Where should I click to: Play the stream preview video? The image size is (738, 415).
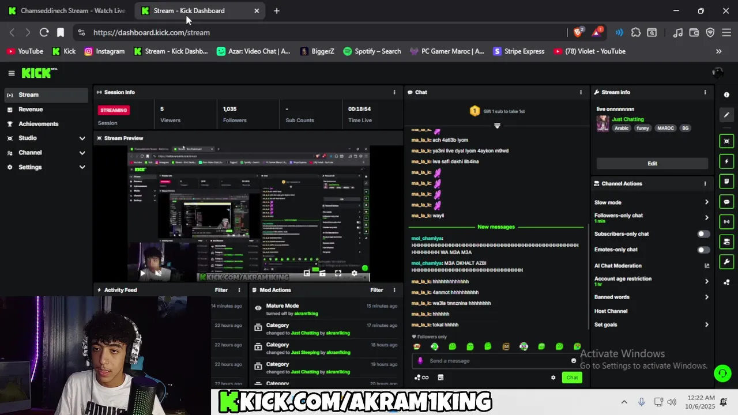tap(142, 273)
